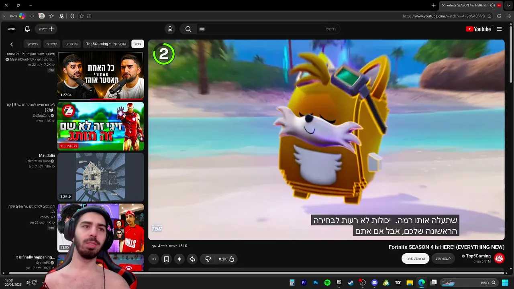This screenshot has height=289, width=514.
Task: Select the קשורים filter chip
Action: [51, 44]
